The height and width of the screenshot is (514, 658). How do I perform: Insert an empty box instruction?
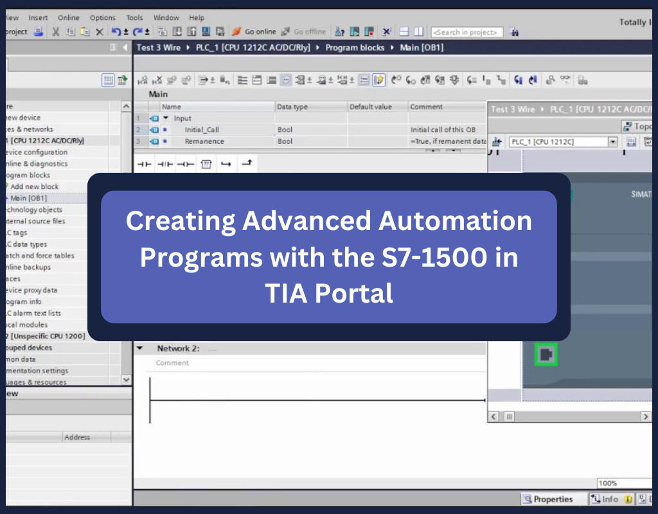point(206,164)
